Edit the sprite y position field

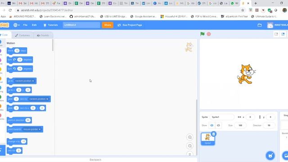[x=270, y=117]
